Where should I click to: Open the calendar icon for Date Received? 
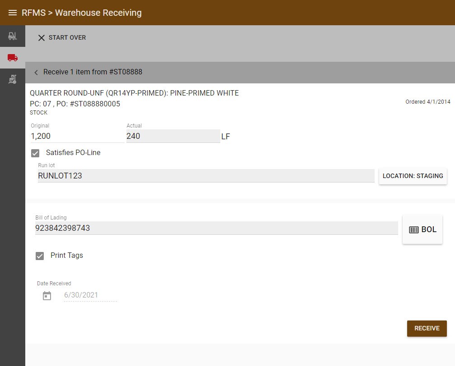[x=47, y=296]
